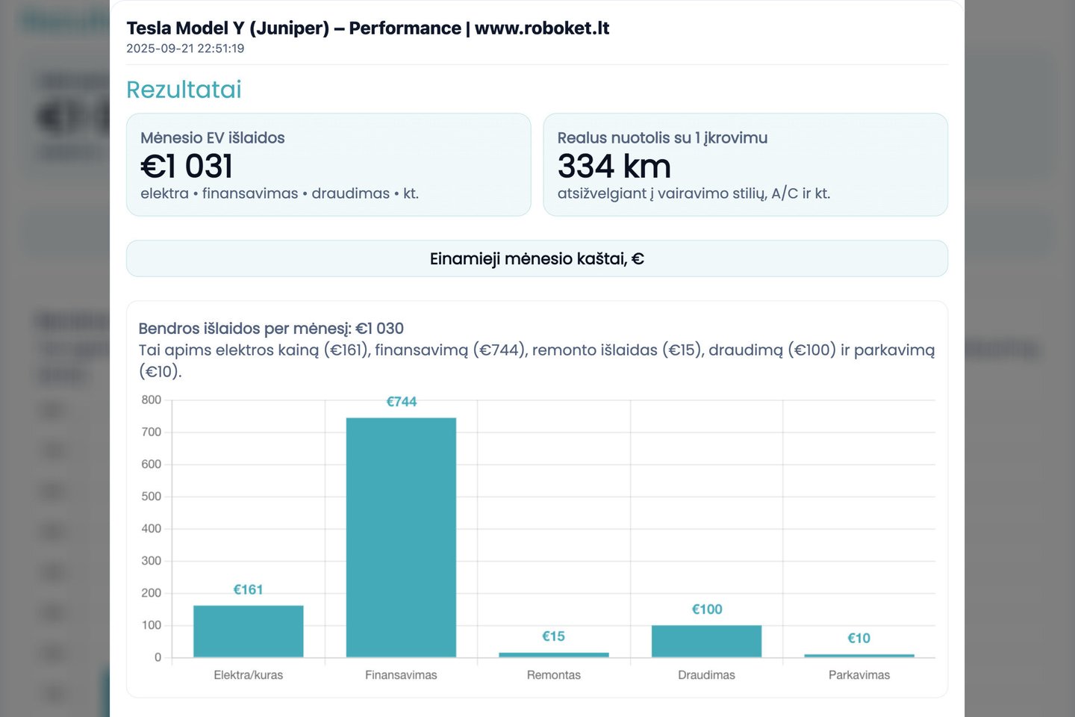
Task: Click the Parkavimas axis label
Action: [859, 675]
